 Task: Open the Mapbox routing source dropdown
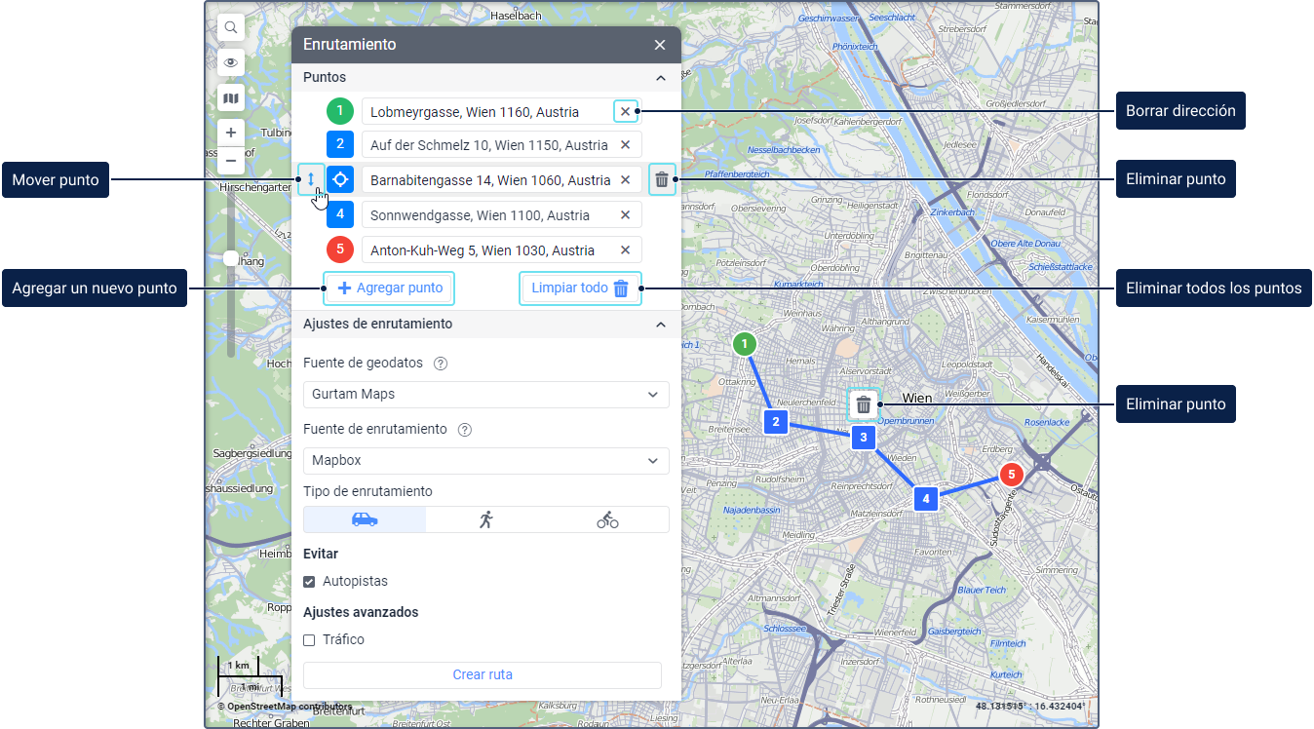[x=485, y=461]
